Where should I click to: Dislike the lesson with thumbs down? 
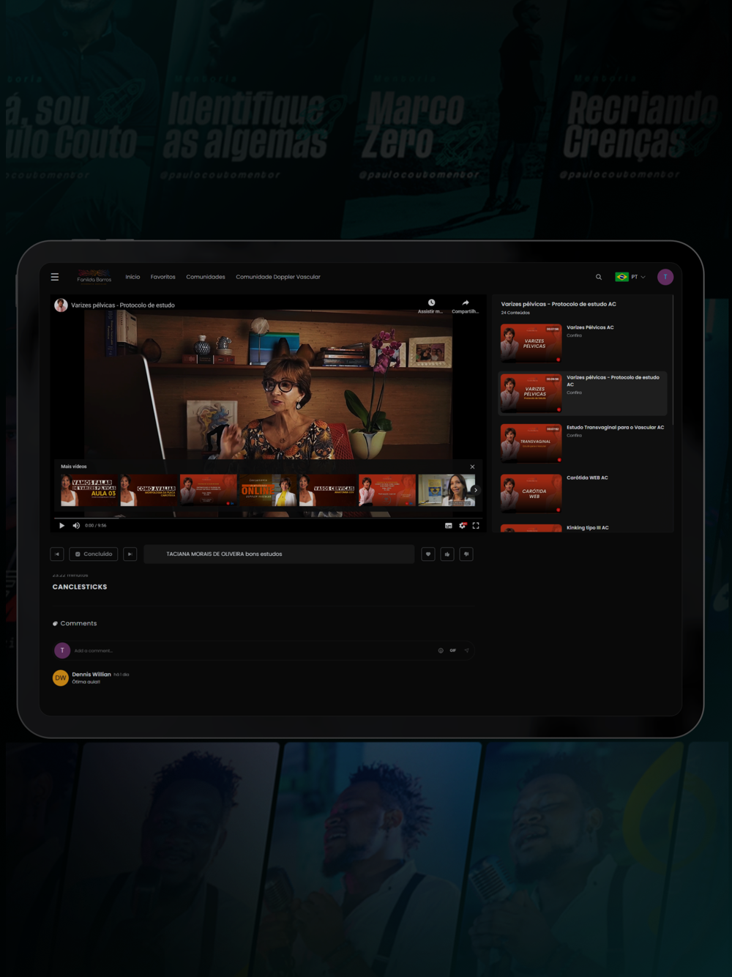(x=466, y=554)
